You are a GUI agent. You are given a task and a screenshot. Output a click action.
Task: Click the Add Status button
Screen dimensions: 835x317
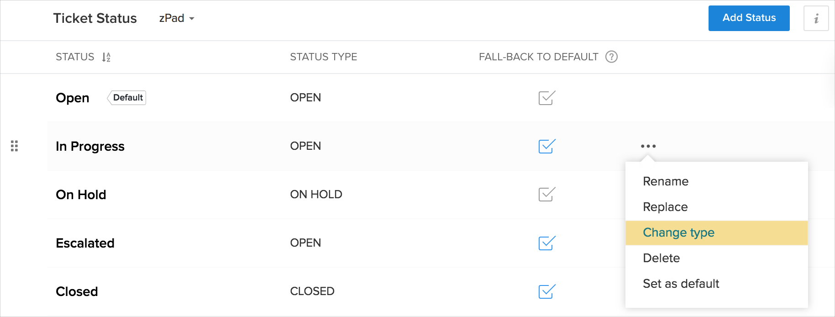[749, 18]
